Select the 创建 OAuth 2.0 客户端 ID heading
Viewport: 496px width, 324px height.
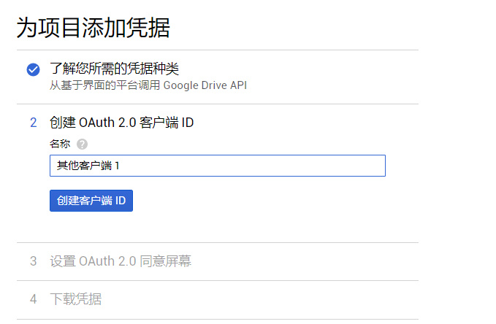121,123
